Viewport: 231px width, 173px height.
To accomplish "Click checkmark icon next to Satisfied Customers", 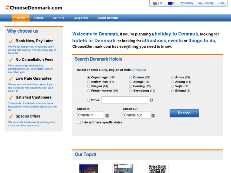I will pyautogui.click(x=11, y=97).
